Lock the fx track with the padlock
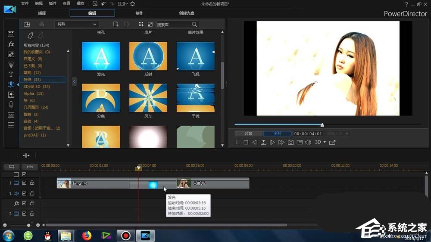431x242 pixels. pyautogui.click(x=32, y=203)
